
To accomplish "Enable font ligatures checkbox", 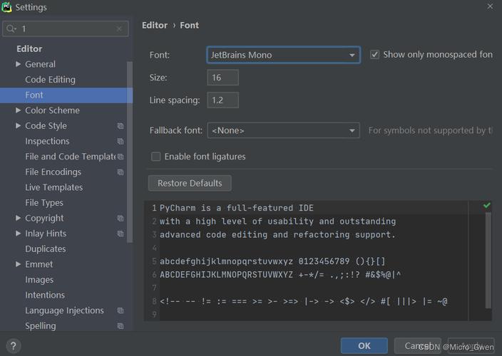I will (x=155, y=157).
